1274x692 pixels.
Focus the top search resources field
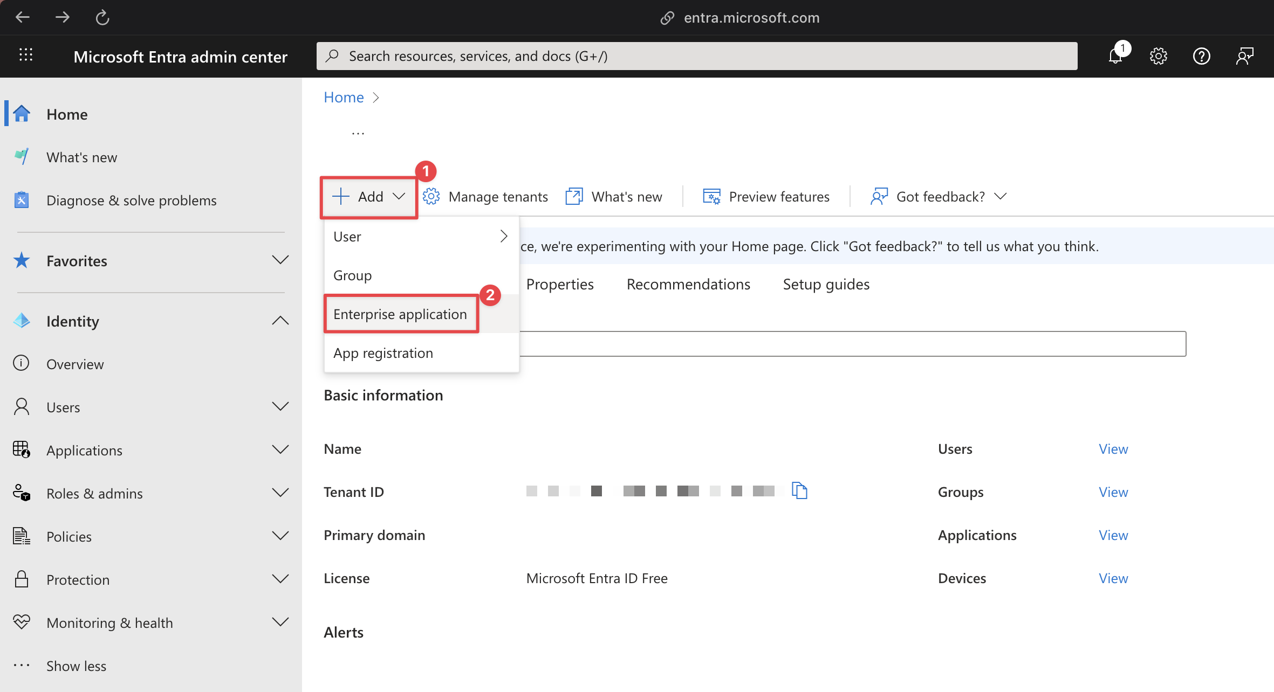coord(697,56)
